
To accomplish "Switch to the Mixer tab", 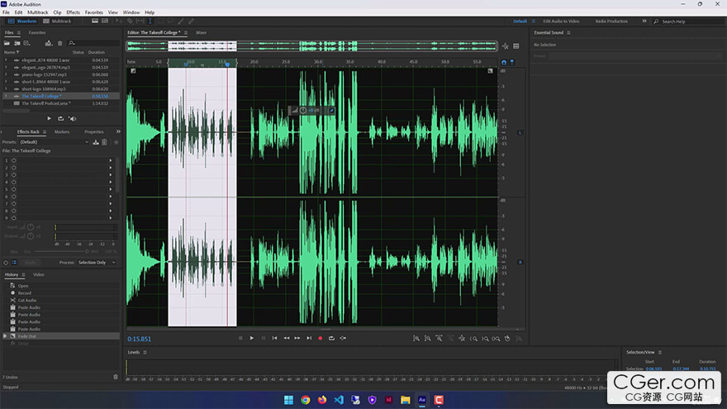I will coord(202,33).
